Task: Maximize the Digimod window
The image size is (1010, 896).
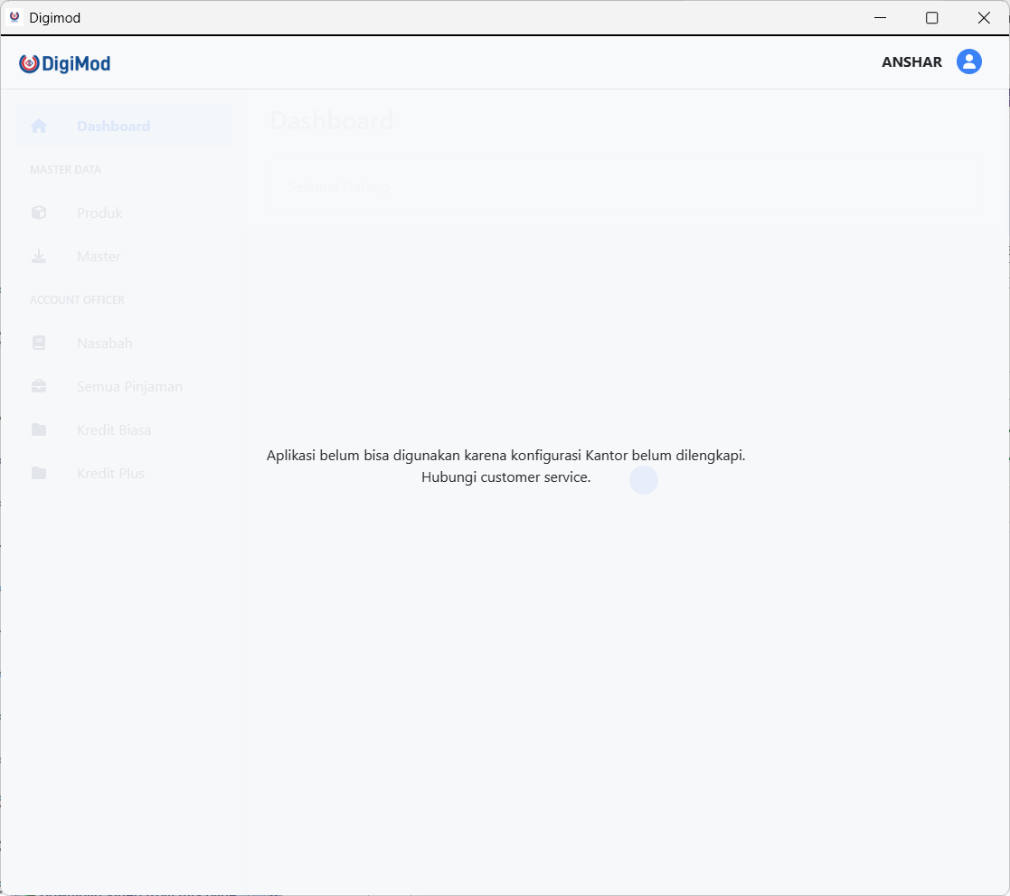Action: tap(931, 17)
